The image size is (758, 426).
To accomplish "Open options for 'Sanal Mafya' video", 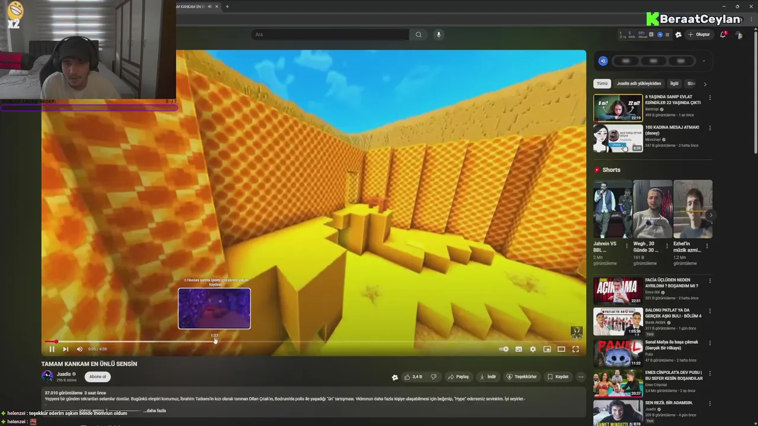I will click(x=710, y=343).
